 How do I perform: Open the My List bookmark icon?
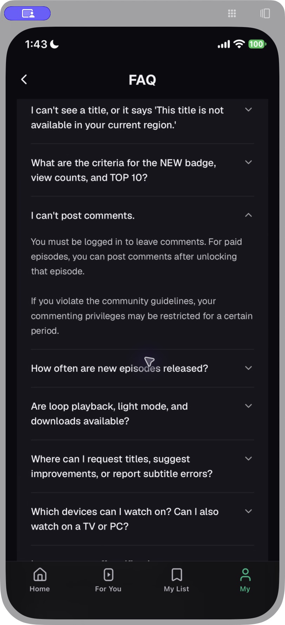(177, 575)
